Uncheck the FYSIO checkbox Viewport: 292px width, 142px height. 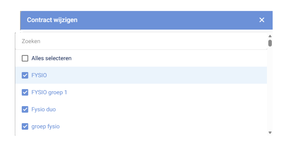[25, 76]
